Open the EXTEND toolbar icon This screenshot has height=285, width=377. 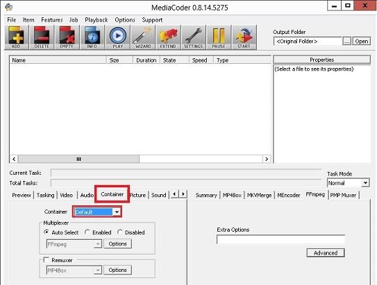click(x=168, y=37)
